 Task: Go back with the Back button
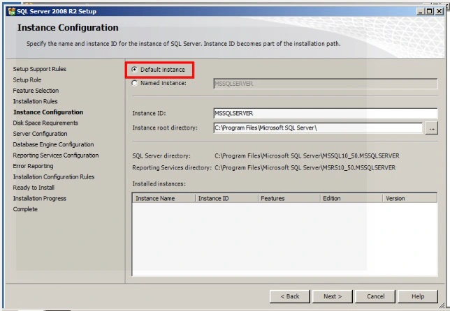tap(290, 296)
